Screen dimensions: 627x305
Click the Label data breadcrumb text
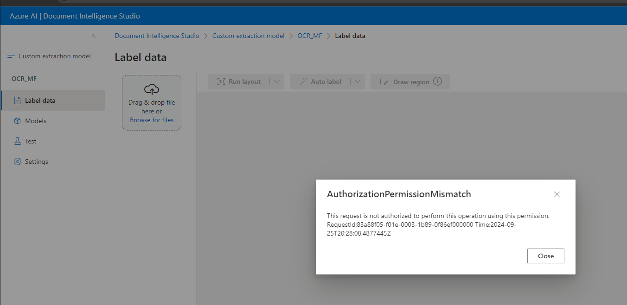350,36
